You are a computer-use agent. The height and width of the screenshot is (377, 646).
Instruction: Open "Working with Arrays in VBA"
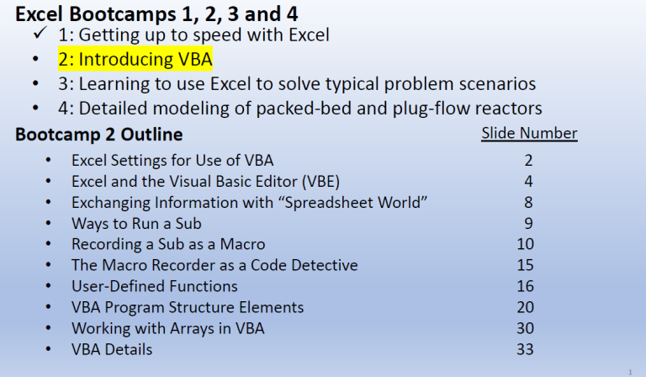(168, 328)
